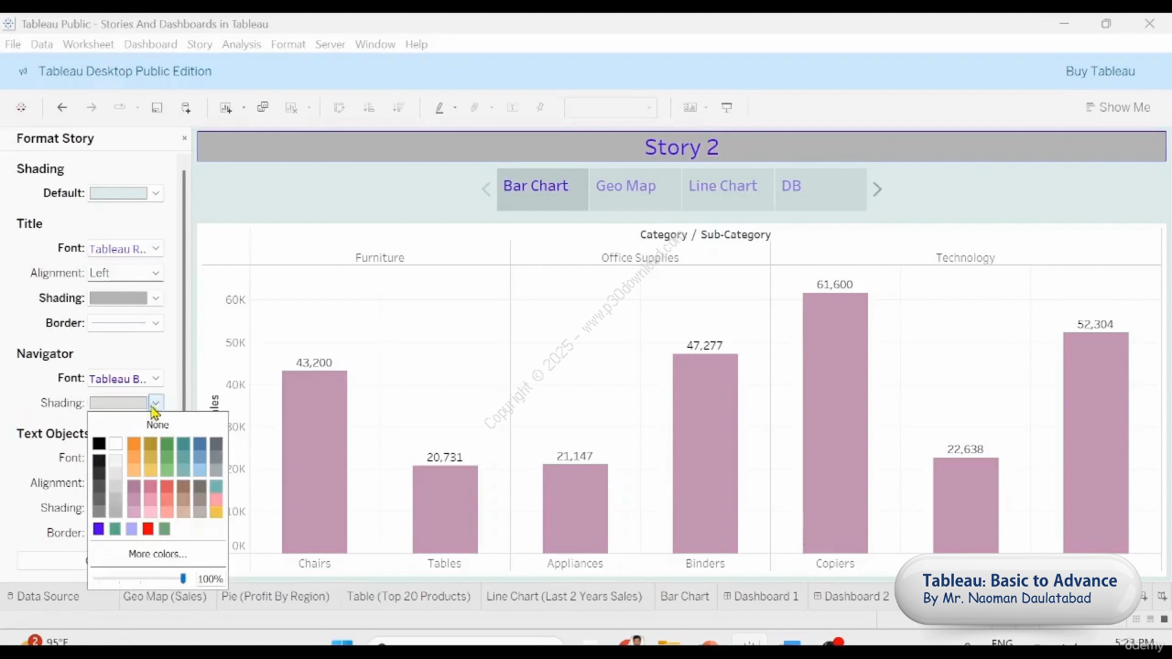Close the Format Story pane

(184, 138)
